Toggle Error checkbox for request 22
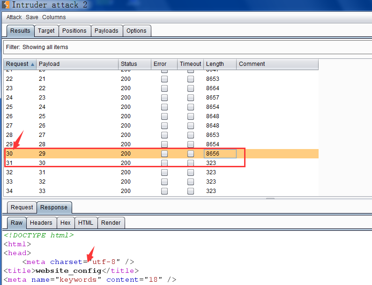 pyautogui.click(x=164, y=79)
